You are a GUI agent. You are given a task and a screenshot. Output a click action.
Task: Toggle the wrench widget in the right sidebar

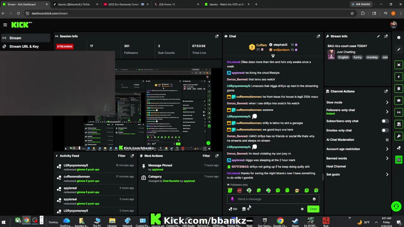(399, 136)
